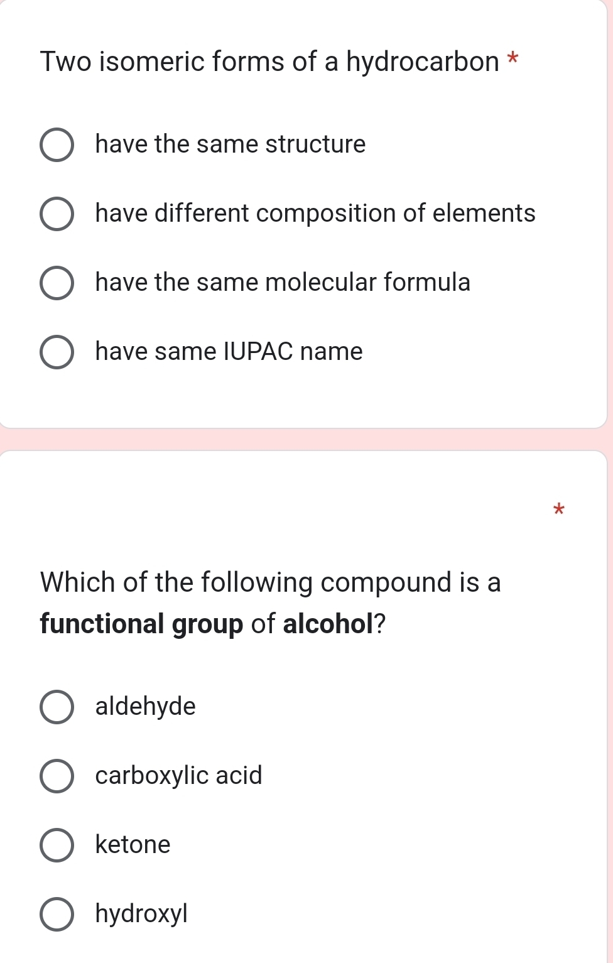Tap the 'have same IUPAC name' label text
The image size is (613, 963).
[x=229, y=352]
